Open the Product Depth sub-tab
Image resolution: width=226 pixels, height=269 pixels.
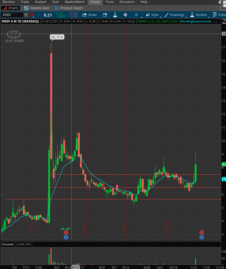(69, 8)
